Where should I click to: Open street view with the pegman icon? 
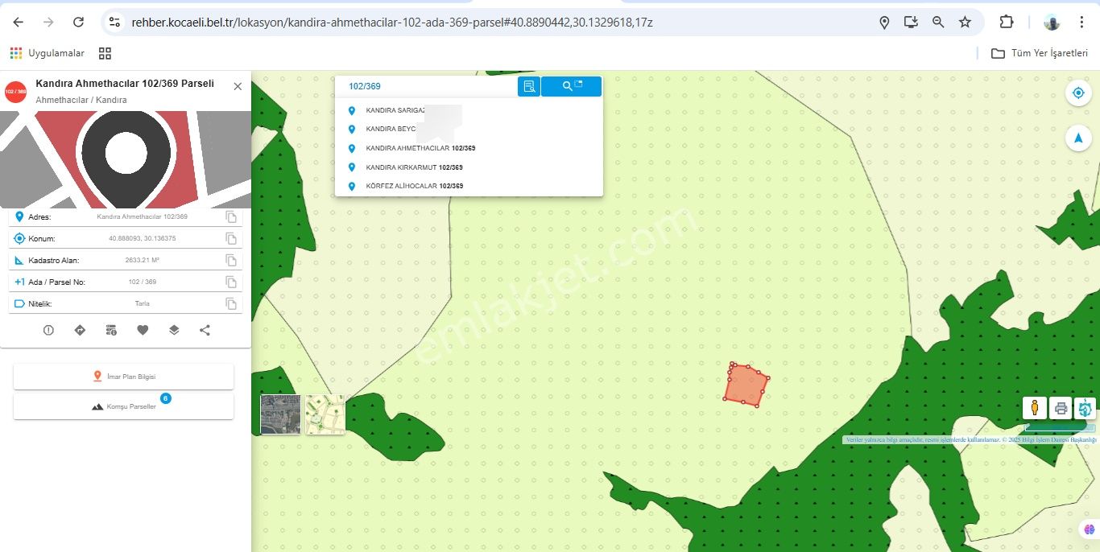(1035, 408)
